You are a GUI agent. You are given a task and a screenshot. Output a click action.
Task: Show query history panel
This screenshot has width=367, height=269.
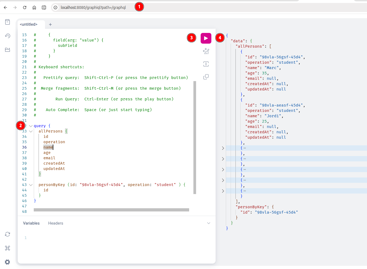click(8, 36)
